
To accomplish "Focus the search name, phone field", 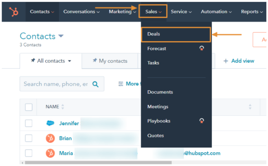I will pyautogui.click(x=62, y=84).
